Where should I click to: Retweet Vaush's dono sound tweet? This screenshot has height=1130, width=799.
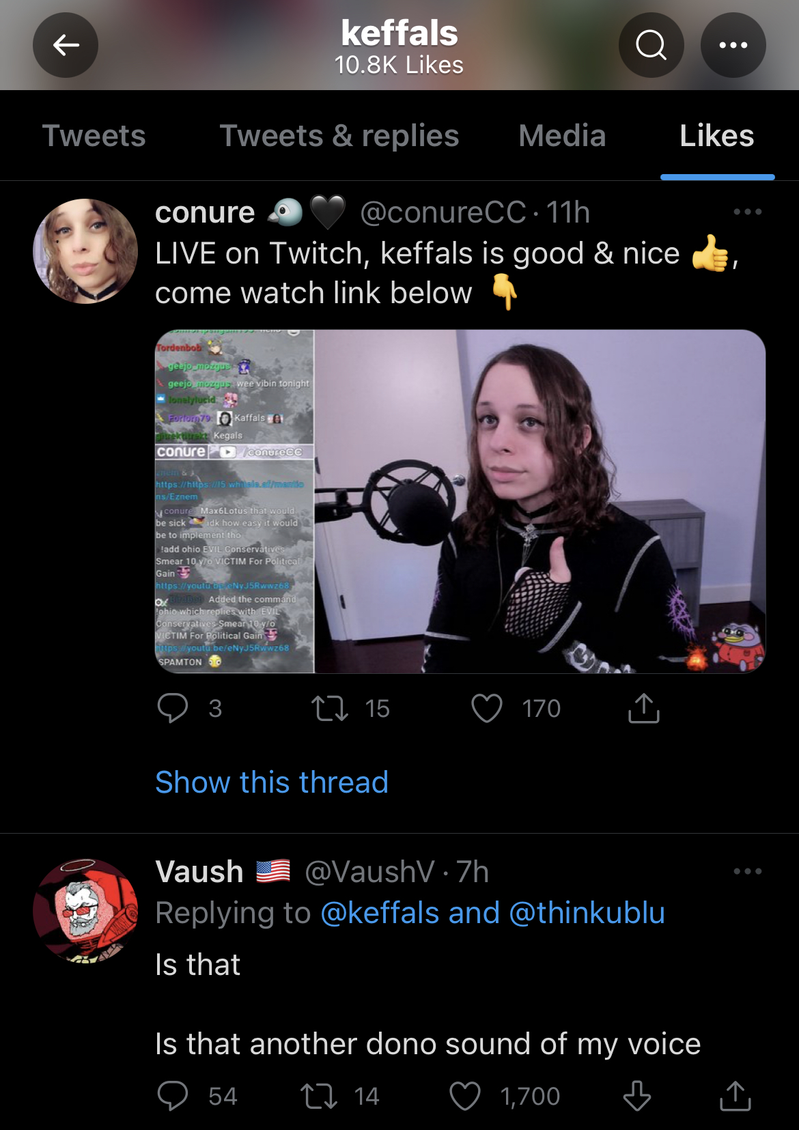[319, 1096]
